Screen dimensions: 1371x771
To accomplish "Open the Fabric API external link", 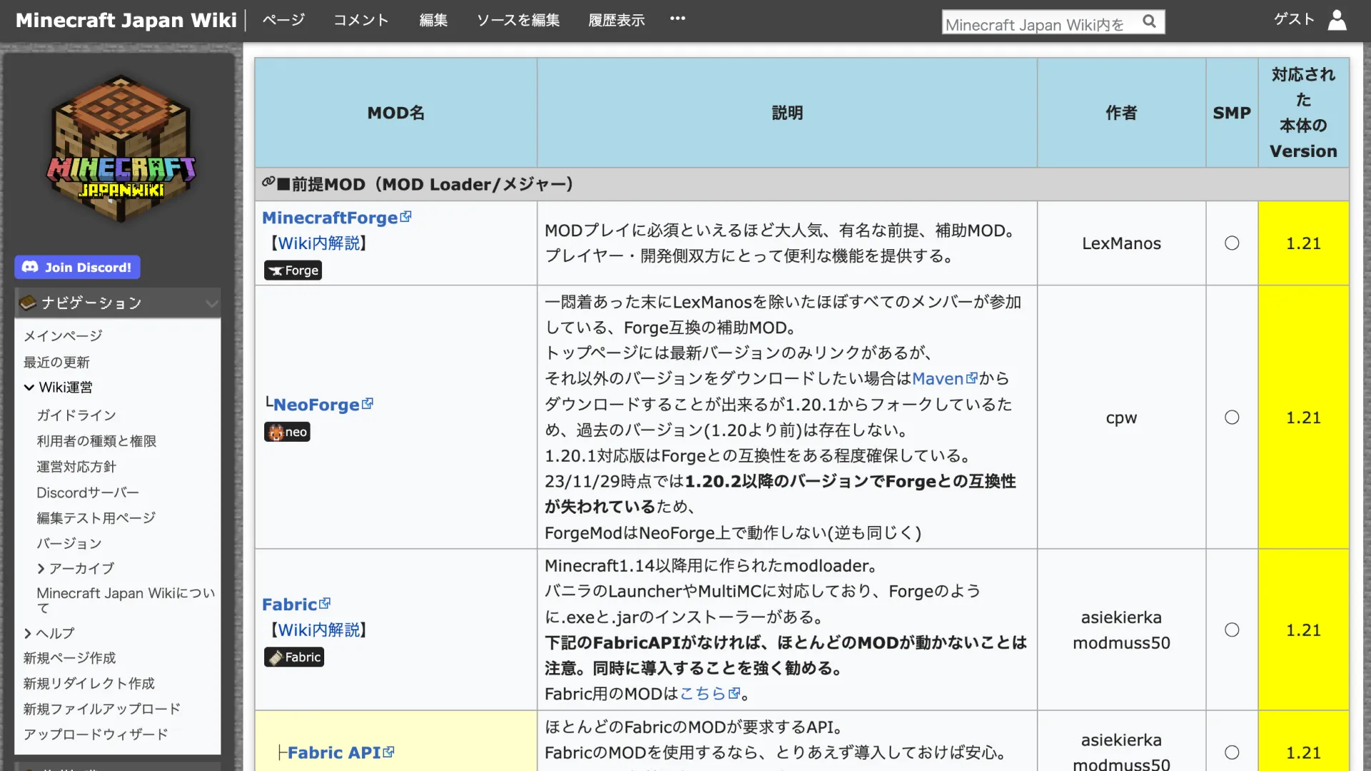I will tap(341, 753).
